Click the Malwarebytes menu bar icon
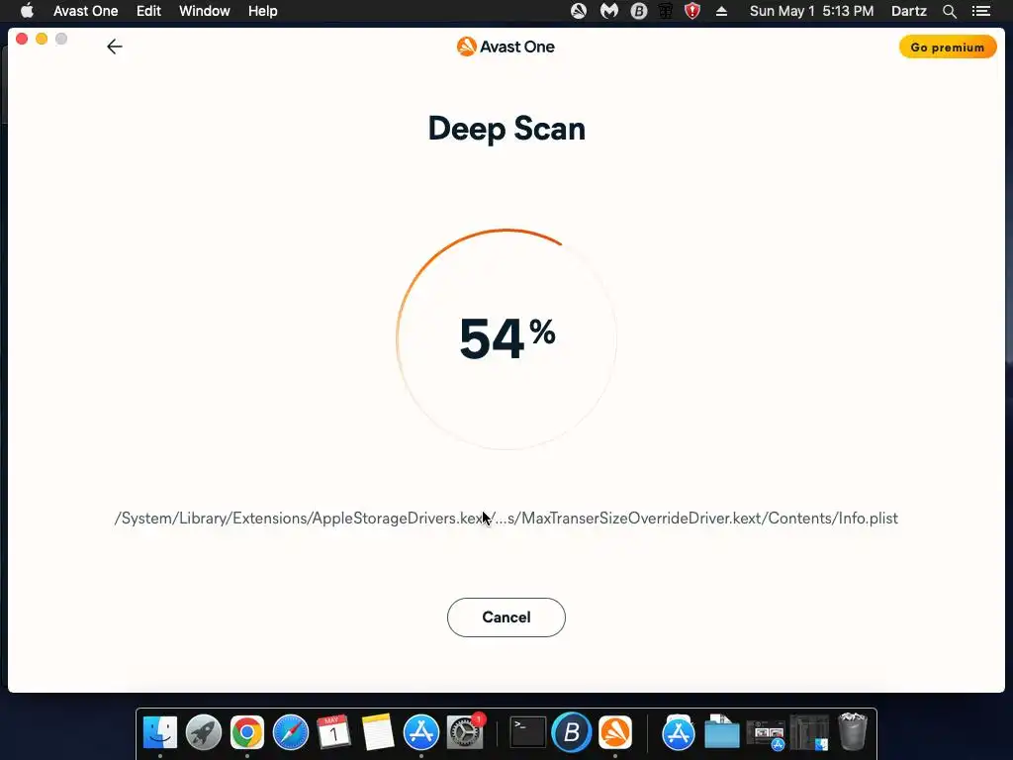This screenshot has height=760, width=1013. tap(608, 11)
